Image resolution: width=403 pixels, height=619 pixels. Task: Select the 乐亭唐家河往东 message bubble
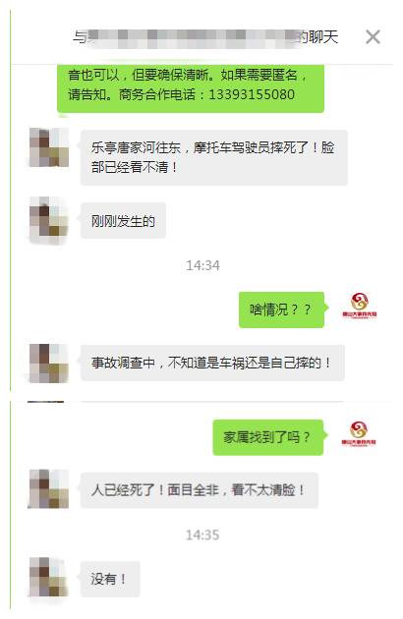click(x=213, y=157)
